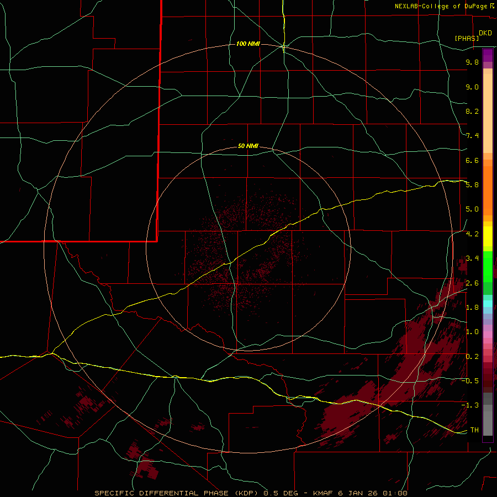
Task: Click the TH threshold label
Action: tap(474, 430)
